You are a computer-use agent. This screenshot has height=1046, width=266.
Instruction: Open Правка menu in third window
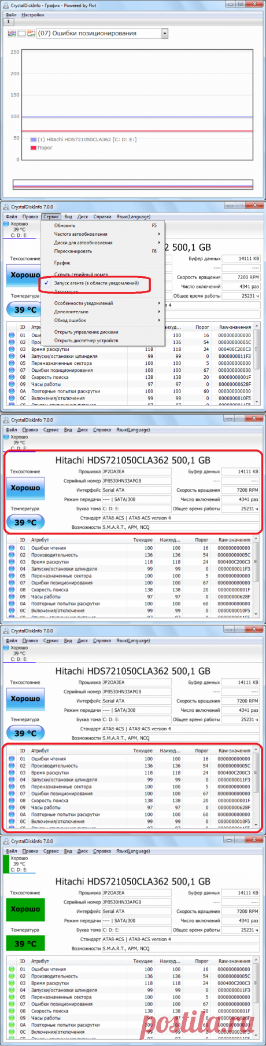(30, 430)
